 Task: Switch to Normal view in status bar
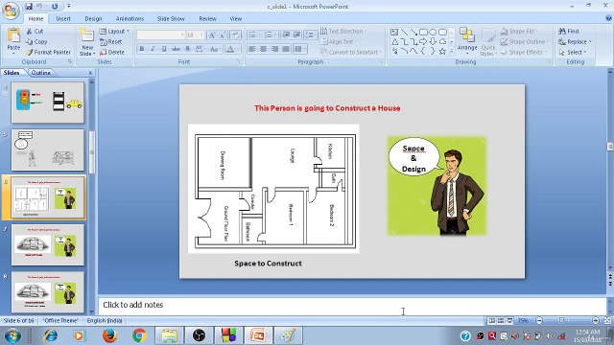pos(491,321)
